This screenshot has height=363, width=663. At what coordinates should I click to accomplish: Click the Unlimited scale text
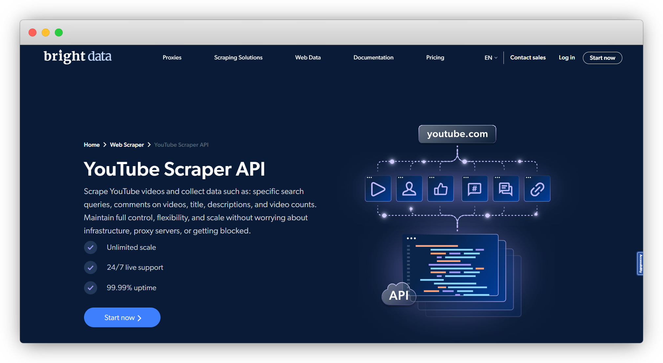(131, 247)
